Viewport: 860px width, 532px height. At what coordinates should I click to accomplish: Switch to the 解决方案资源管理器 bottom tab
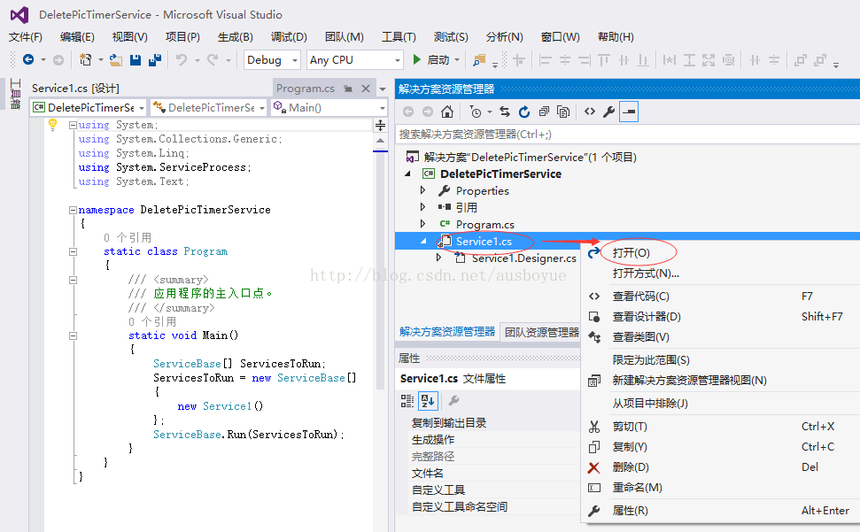click(x=447, y=331)
